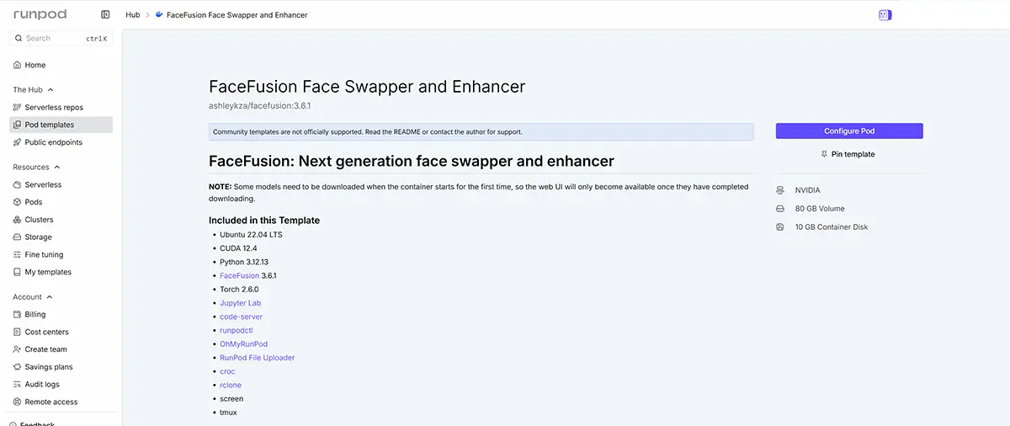This screenshot has width=1010, height=426.
Task: Click the Remote access icon
Action: tap(18, 402)
